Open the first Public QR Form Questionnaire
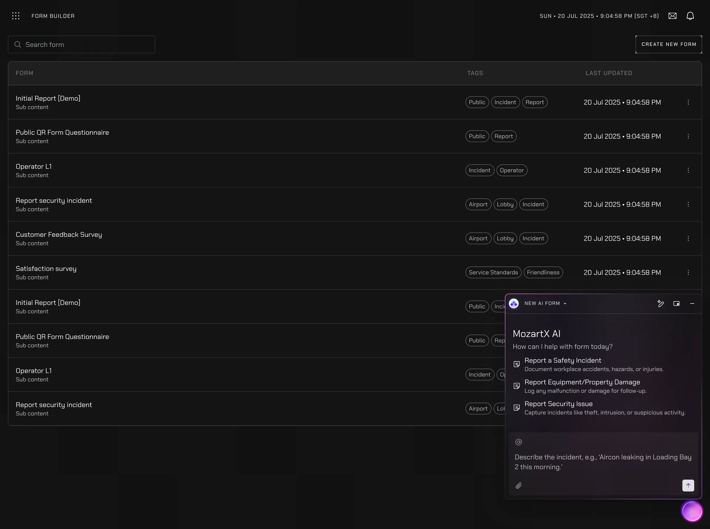The width and height of the screenshot is (710, 529). [x=62, y=132]
